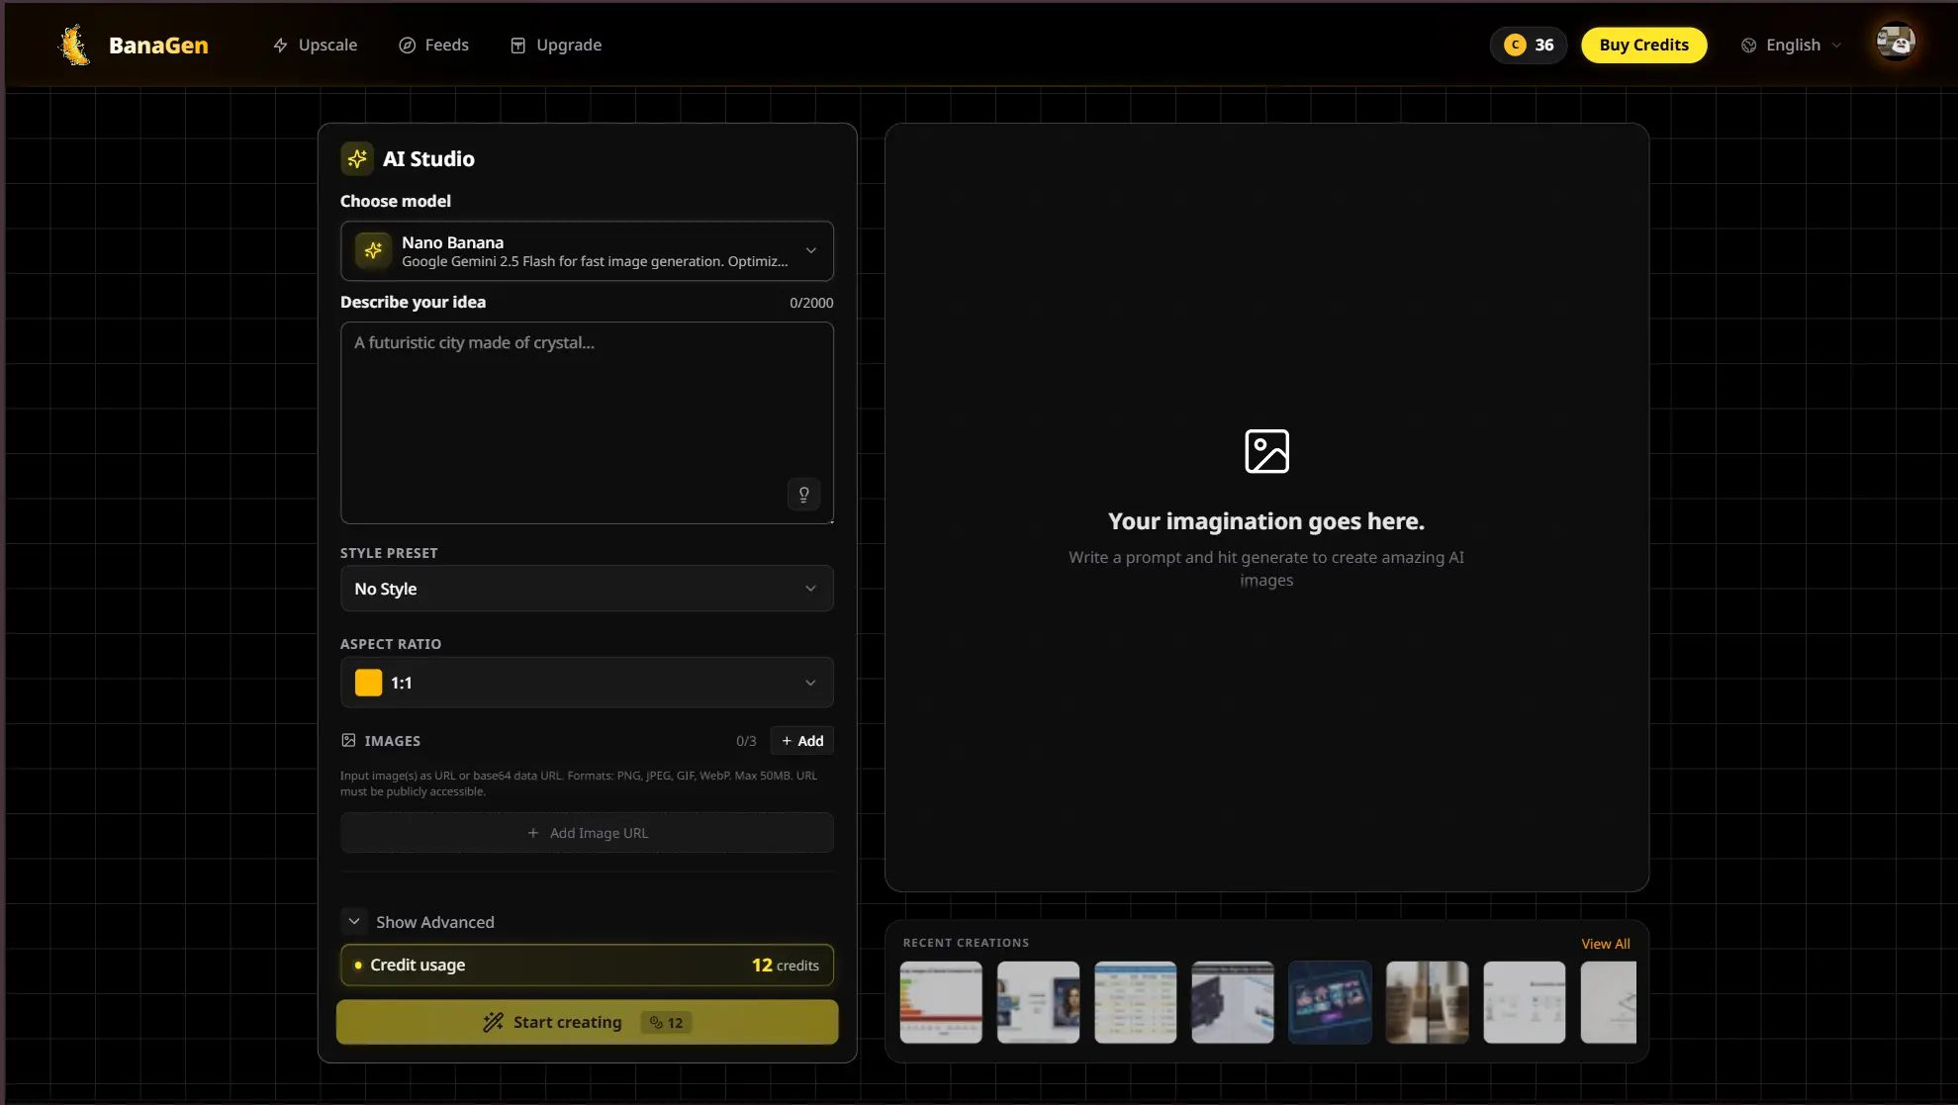The image size is (1958, 1105).
Task: Open the English language menu
Action: coord(1791,45)
